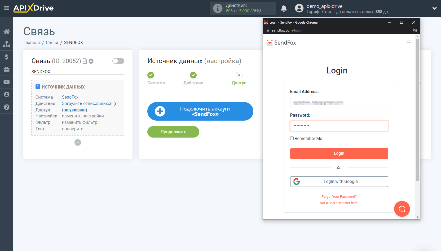Viewport: 441px width, 251px height.
Task: Select the Система step
Action: click(156, 78)
